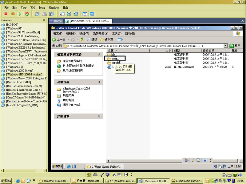Click the 名稱 column header
The image size is (246, 184).
pyautogui.click(x=128, y=51)
